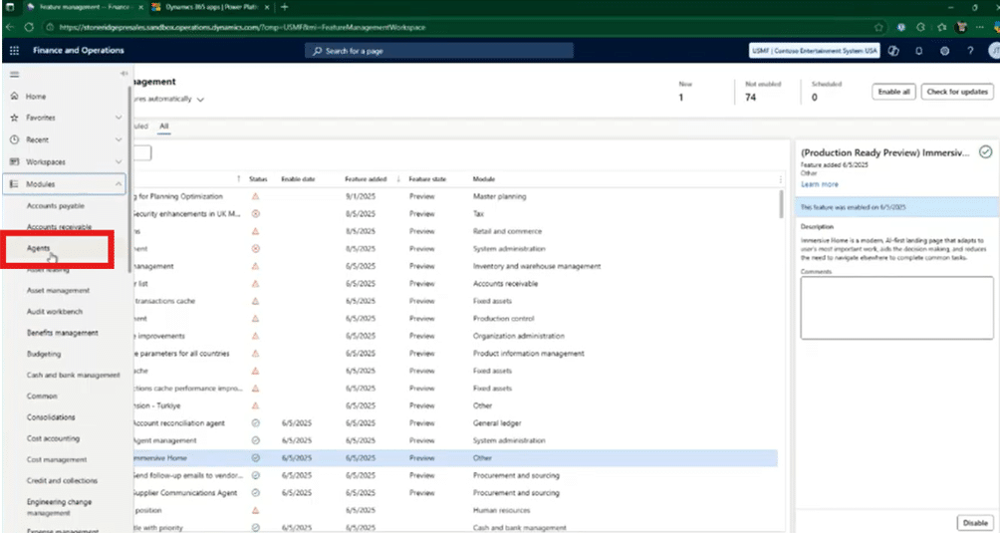
Task: Open the Budgeting module
Action: (x=44, y=354)
